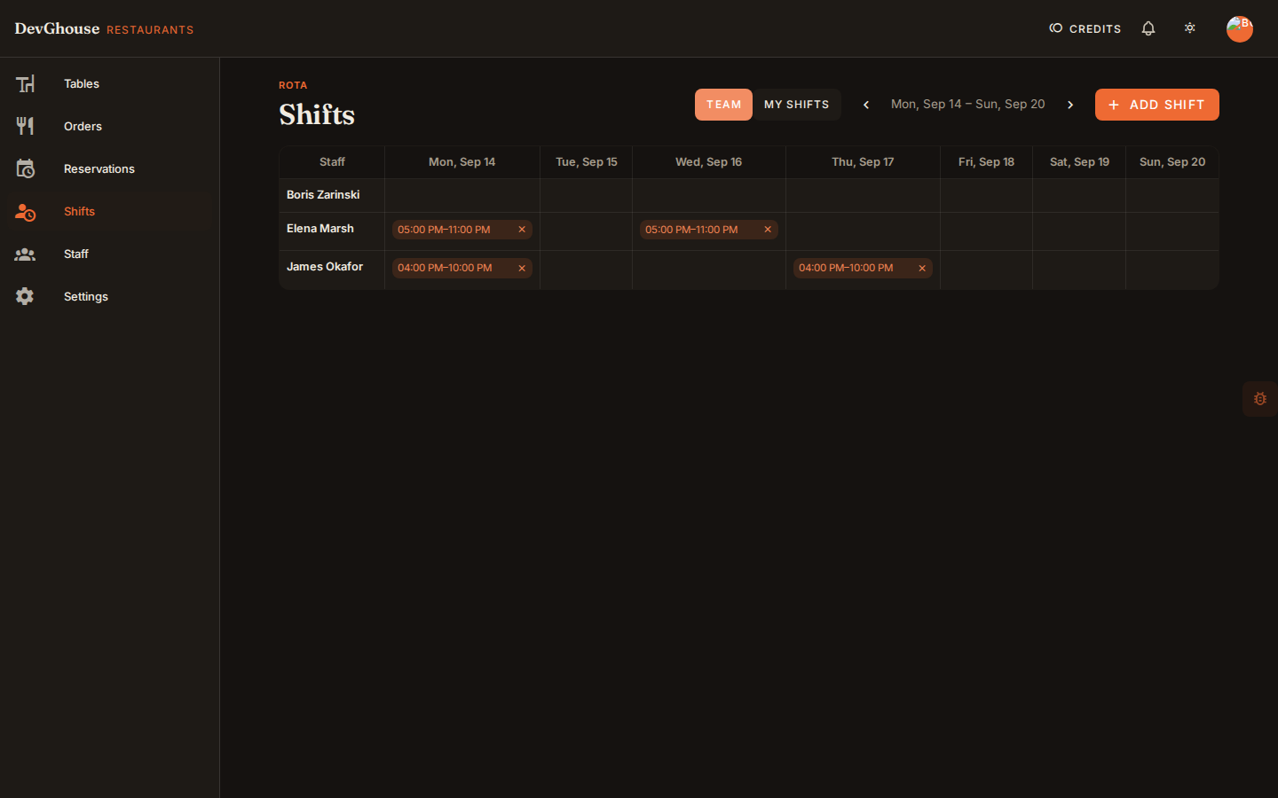Open Tables from the sidebar
1278x798 pixels.
click(110, 83)
